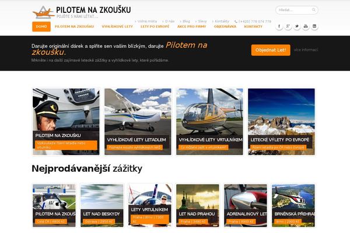Open the LinkedIn social icon
This screenshot has width=350, height=233.
pos(314,26)
